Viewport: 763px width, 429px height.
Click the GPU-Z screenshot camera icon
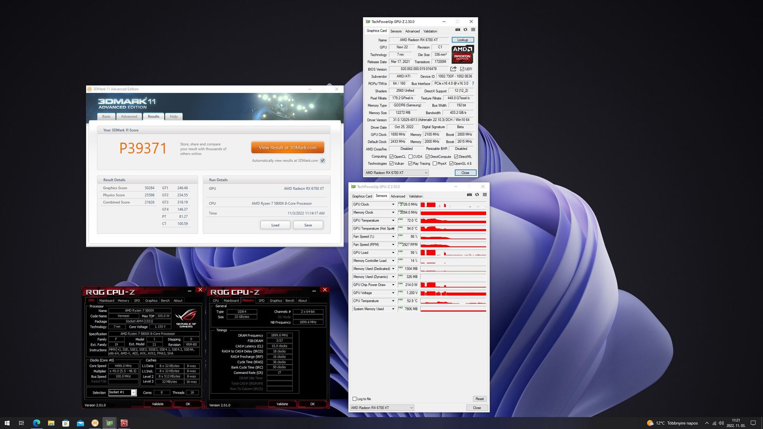coord(458,30)
